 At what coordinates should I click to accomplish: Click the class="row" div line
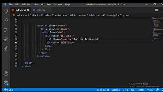click(53, 32)
